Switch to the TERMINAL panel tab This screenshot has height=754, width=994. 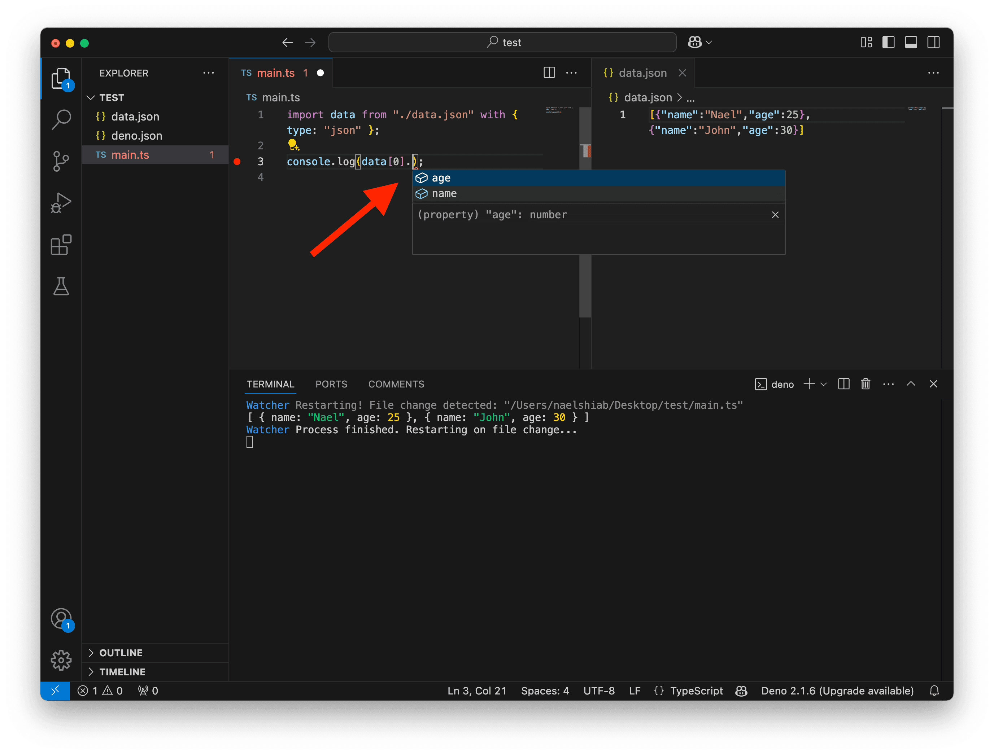click(x=271, y=385)
